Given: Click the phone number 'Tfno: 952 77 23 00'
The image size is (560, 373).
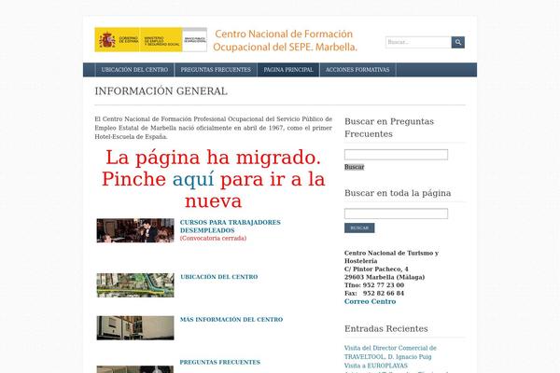Looking at the screenshot, I should [374, 285].
